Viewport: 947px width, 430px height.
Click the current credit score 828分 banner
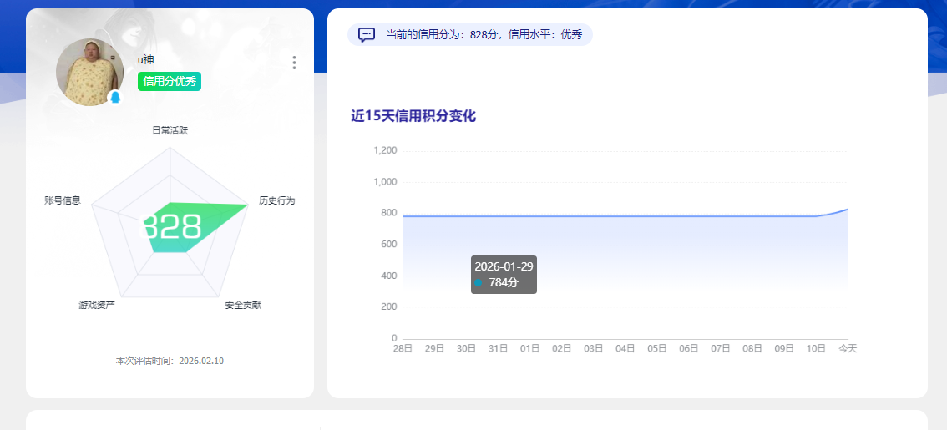470,34
